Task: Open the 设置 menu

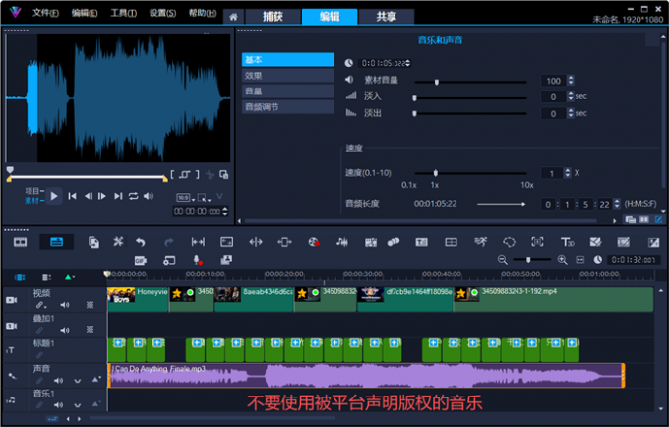Action: (162, 13)
